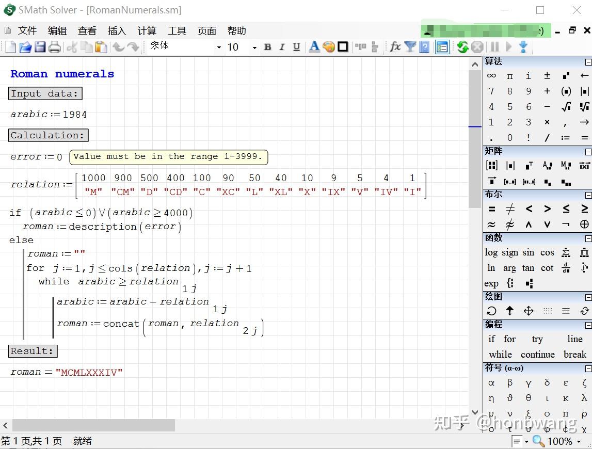Open the font size dropdown

[254, 47]
